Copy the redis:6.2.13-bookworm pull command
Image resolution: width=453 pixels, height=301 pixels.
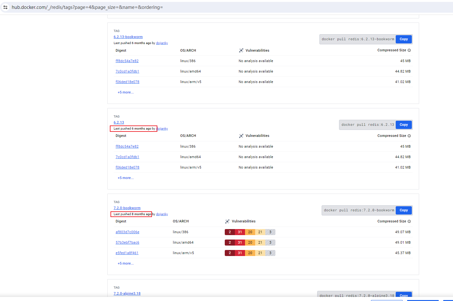point(404,39)
